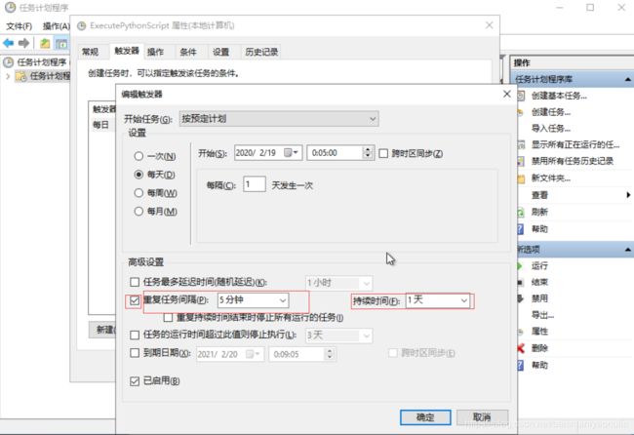This screenshot has height=435, width=634.
Task: Collapse the 所选项 actions section
Action: coord(627,250)
